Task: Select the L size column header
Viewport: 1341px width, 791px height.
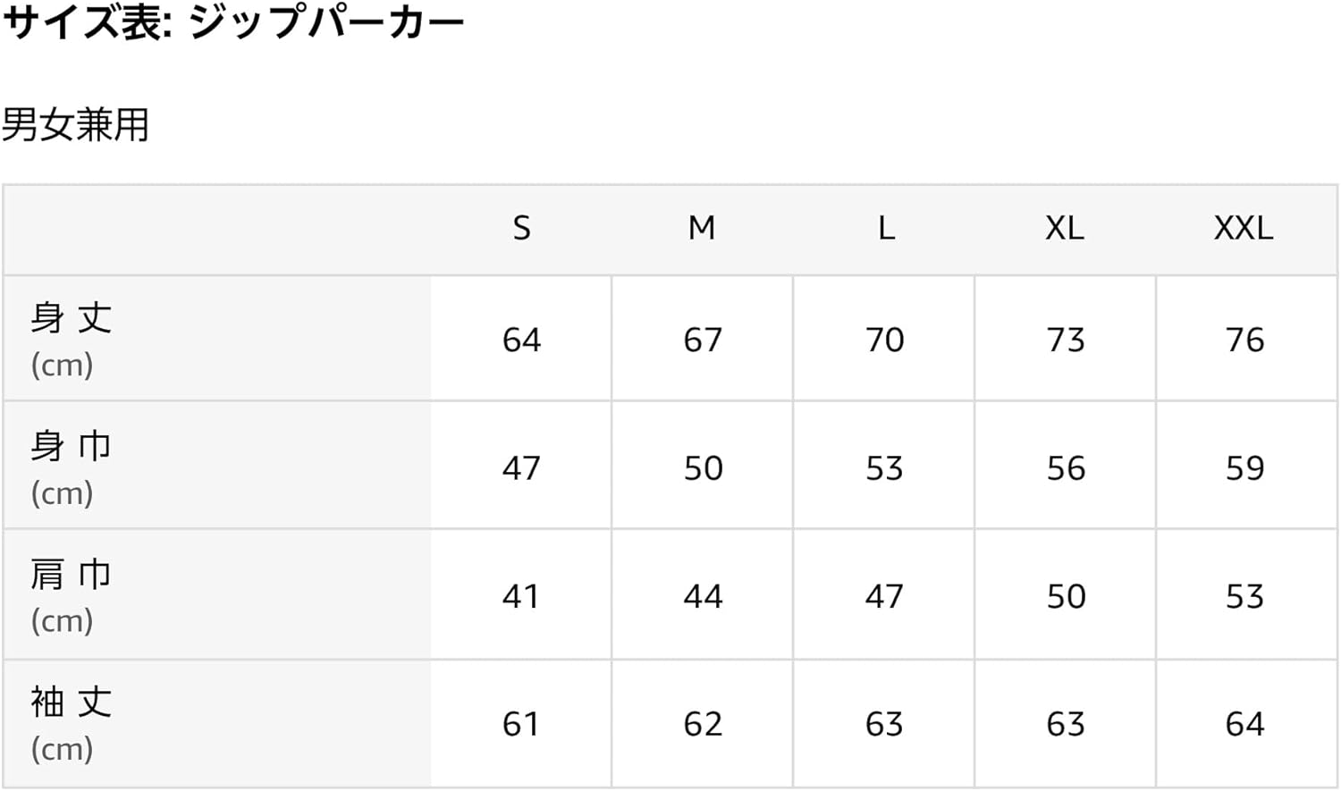Action: (x=885, y=229)
